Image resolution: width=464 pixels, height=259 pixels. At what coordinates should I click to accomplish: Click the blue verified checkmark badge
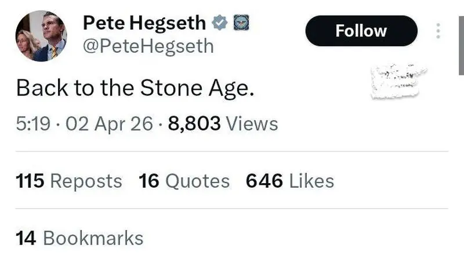pyautogui.click(x=219, y=24)
